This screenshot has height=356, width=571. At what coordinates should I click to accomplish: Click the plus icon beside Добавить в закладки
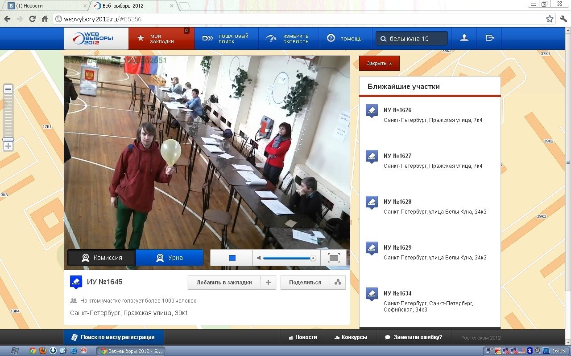pyautogui.click(x=268, y=282)
